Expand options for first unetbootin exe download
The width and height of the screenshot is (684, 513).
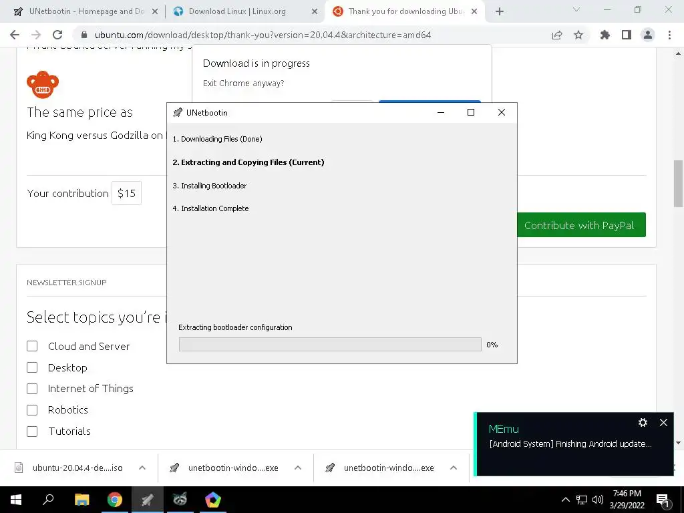point(298,468)
